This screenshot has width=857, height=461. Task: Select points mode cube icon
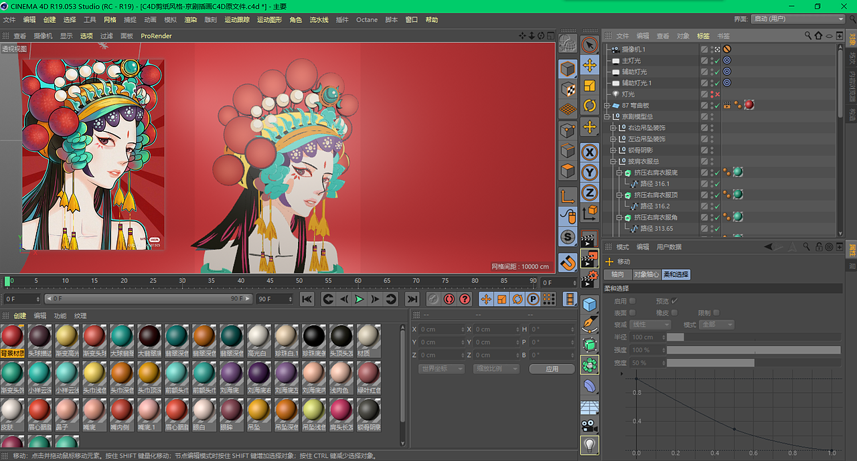coord(568,130)
